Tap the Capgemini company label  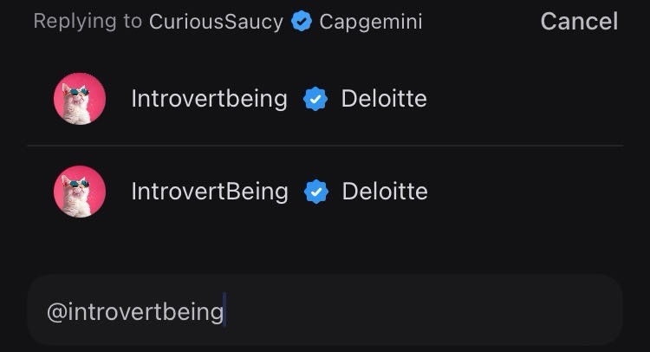point(371,22)
